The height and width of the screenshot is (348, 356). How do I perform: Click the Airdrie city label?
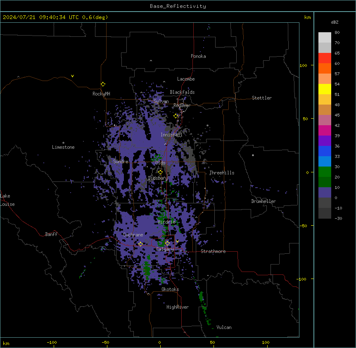coord(166,222)
